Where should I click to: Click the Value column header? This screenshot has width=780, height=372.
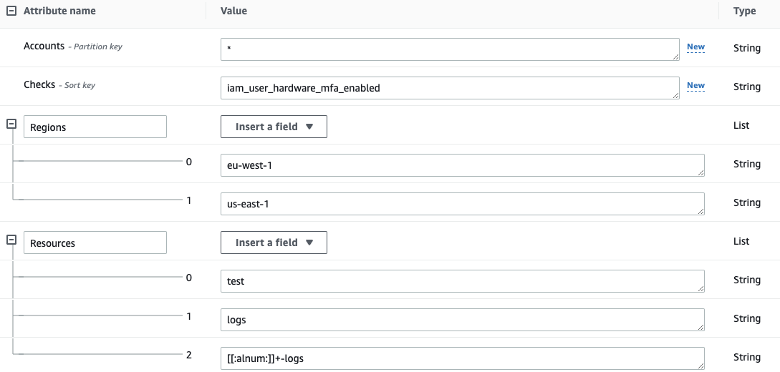coord(233,11)
